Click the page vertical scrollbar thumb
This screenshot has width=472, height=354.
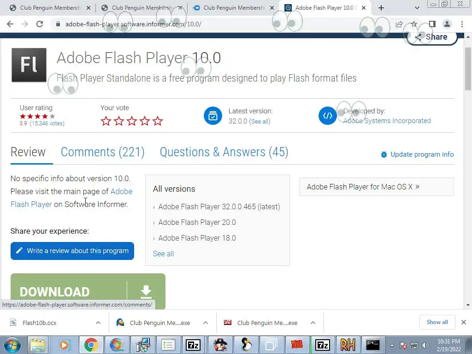468,69
